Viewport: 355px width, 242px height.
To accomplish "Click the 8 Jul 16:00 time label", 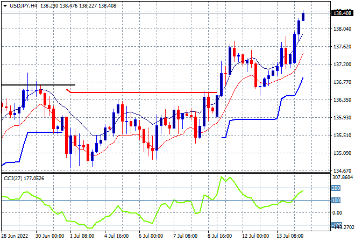I will (x=220, y=236).
